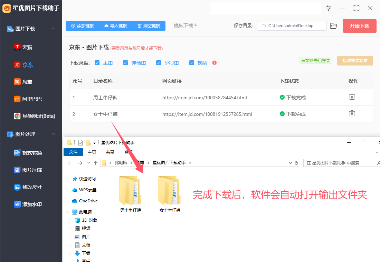Click 此电脑 in the address breadcrumb

[121, 163]
